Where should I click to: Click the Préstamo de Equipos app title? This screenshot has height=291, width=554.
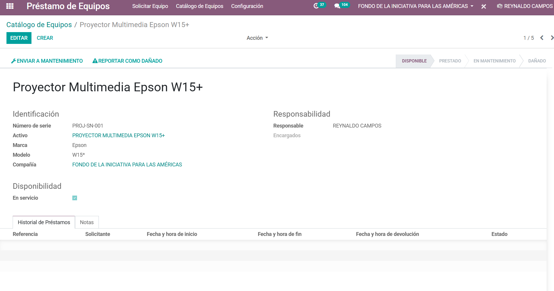click(68, 6)
